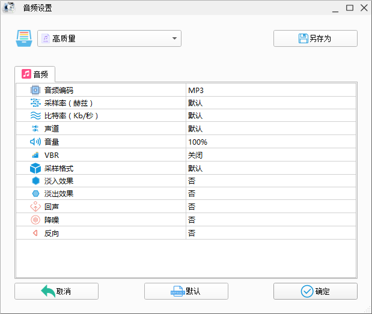Toggle the fade-in (淡入效果) value 否
The width and height of the screenshot is (372, 314).
click(x=270, y=181)
